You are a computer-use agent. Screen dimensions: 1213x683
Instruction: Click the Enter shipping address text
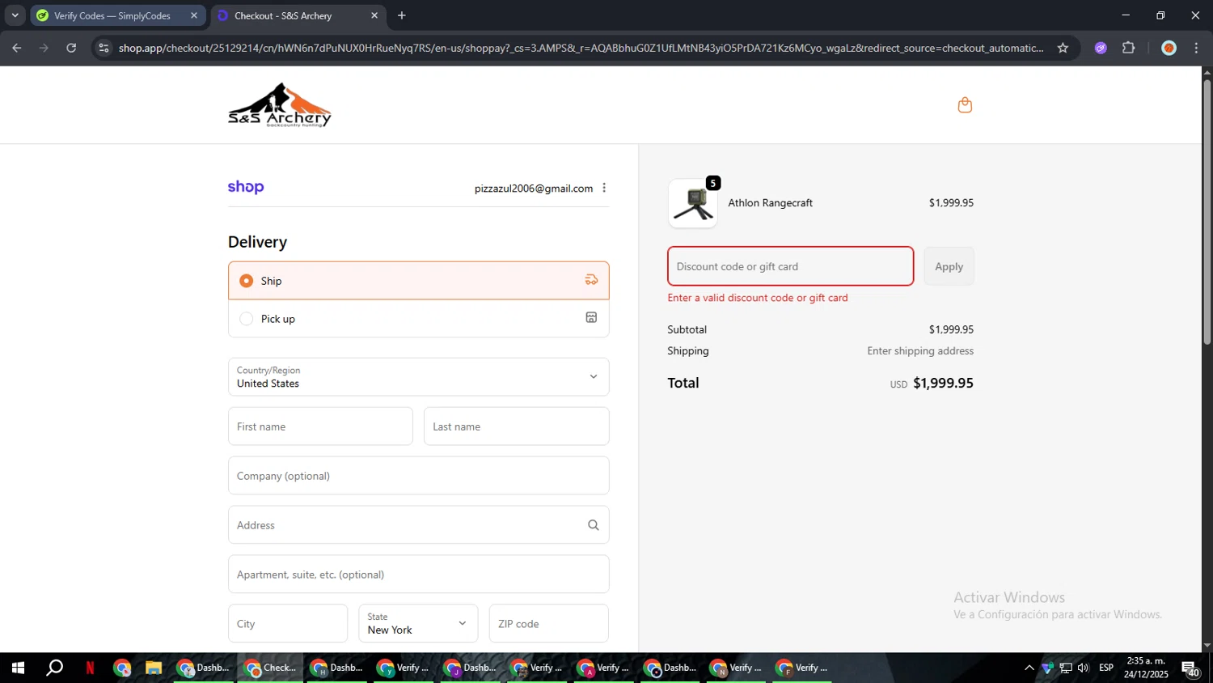[x=920, y=351]
